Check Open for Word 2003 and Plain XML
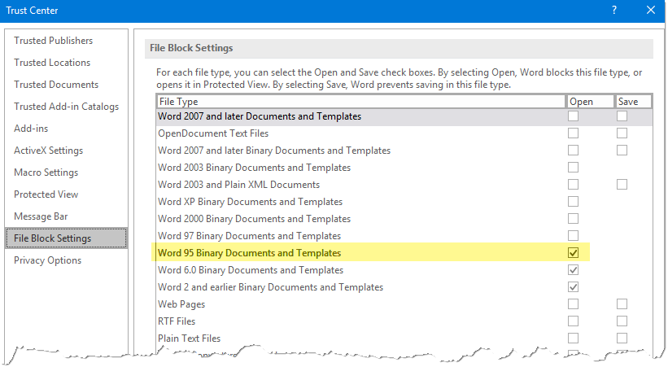668x380 pixels. pyautogui.click(x=573, y=184)
